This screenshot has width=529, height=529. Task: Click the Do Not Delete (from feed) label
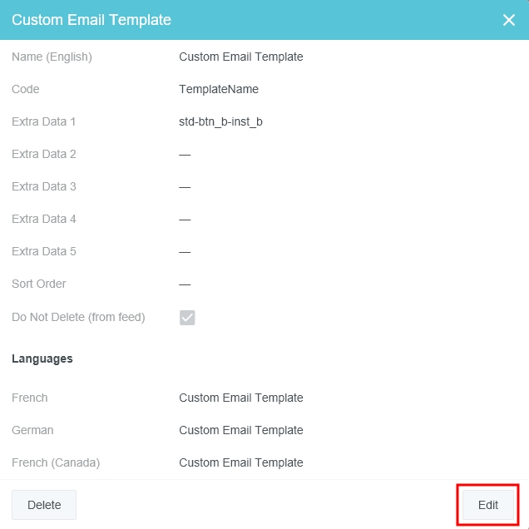(x=78, y=317)
